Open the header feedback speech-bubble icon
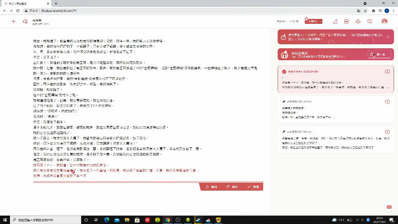The image size is (398, 224). [370, 21]
